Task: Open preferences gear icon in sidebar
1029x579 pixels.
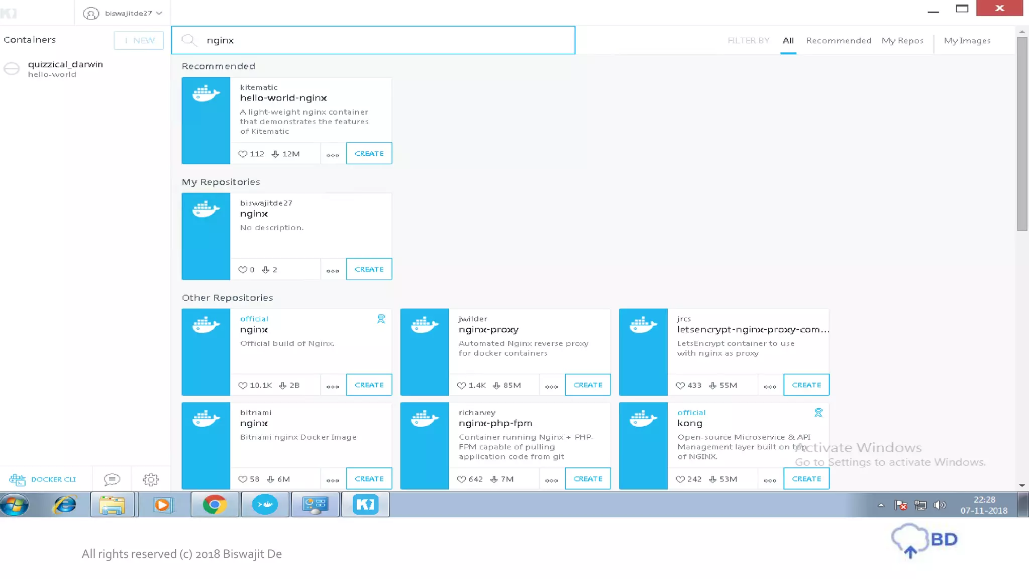Action: [x=151, y=479]
